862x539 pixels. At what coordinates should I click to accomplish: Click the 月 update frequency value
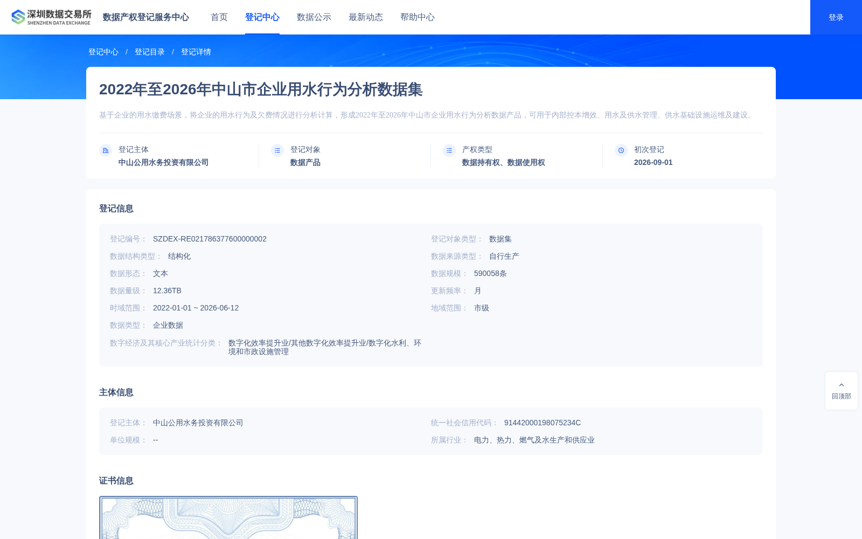click(478, 291)
